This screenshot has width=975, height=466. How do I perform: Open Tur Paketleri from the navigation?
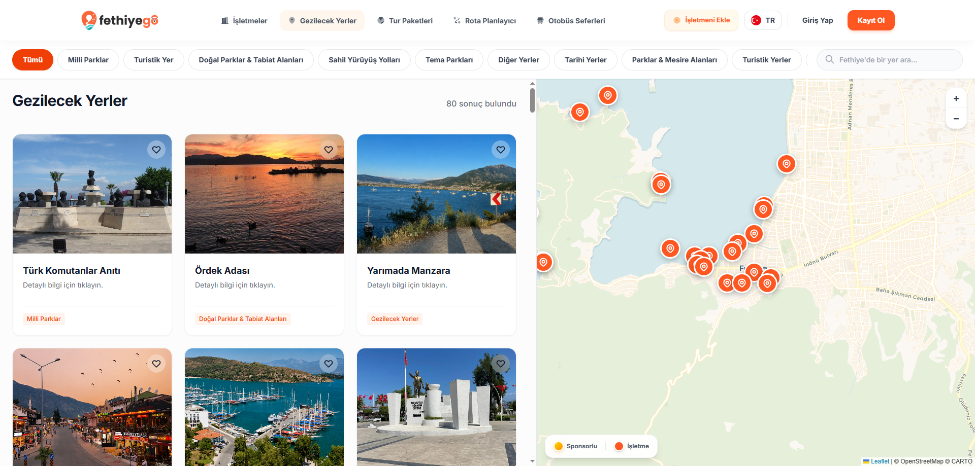click(x=405, y=20)
